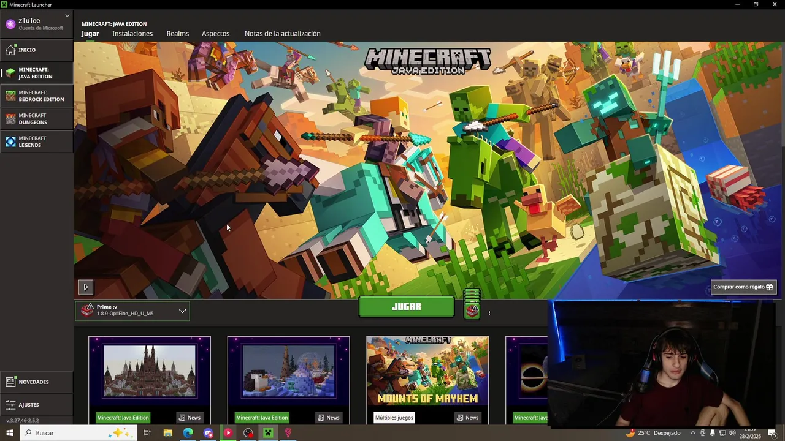Click News tag on penguin card
The width and height of the screenshot is (785, 441).
(329, 418)
